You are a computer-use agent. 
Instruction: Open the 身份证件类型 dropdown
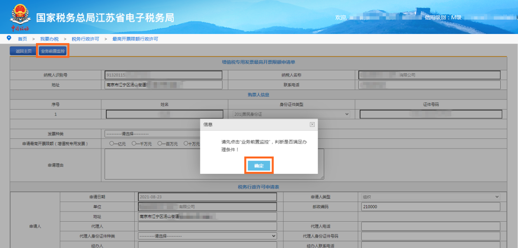[291, 114]
